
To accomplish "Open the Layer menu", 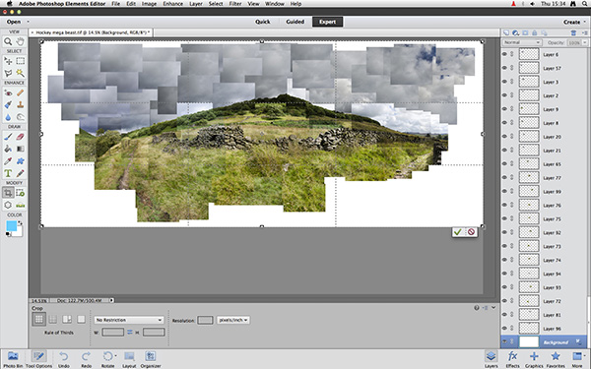I will click(196, 4).
